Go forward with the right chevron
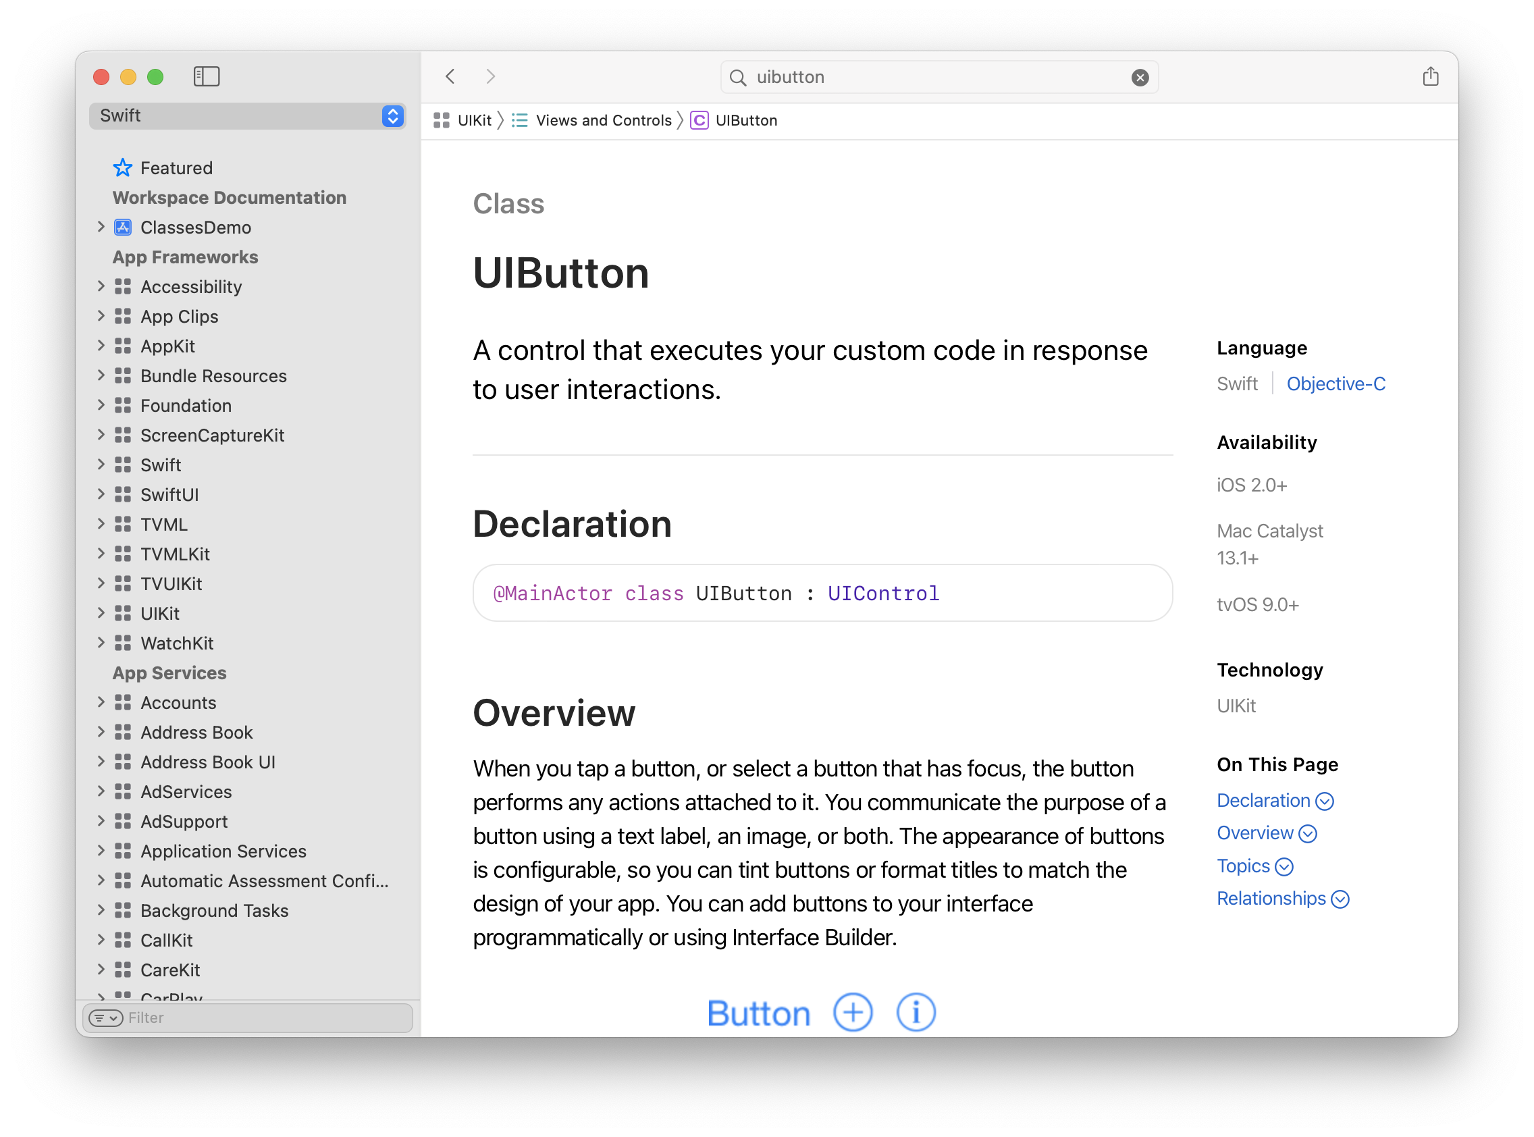The image size is (1534, 1137). [x=490, y=76]
